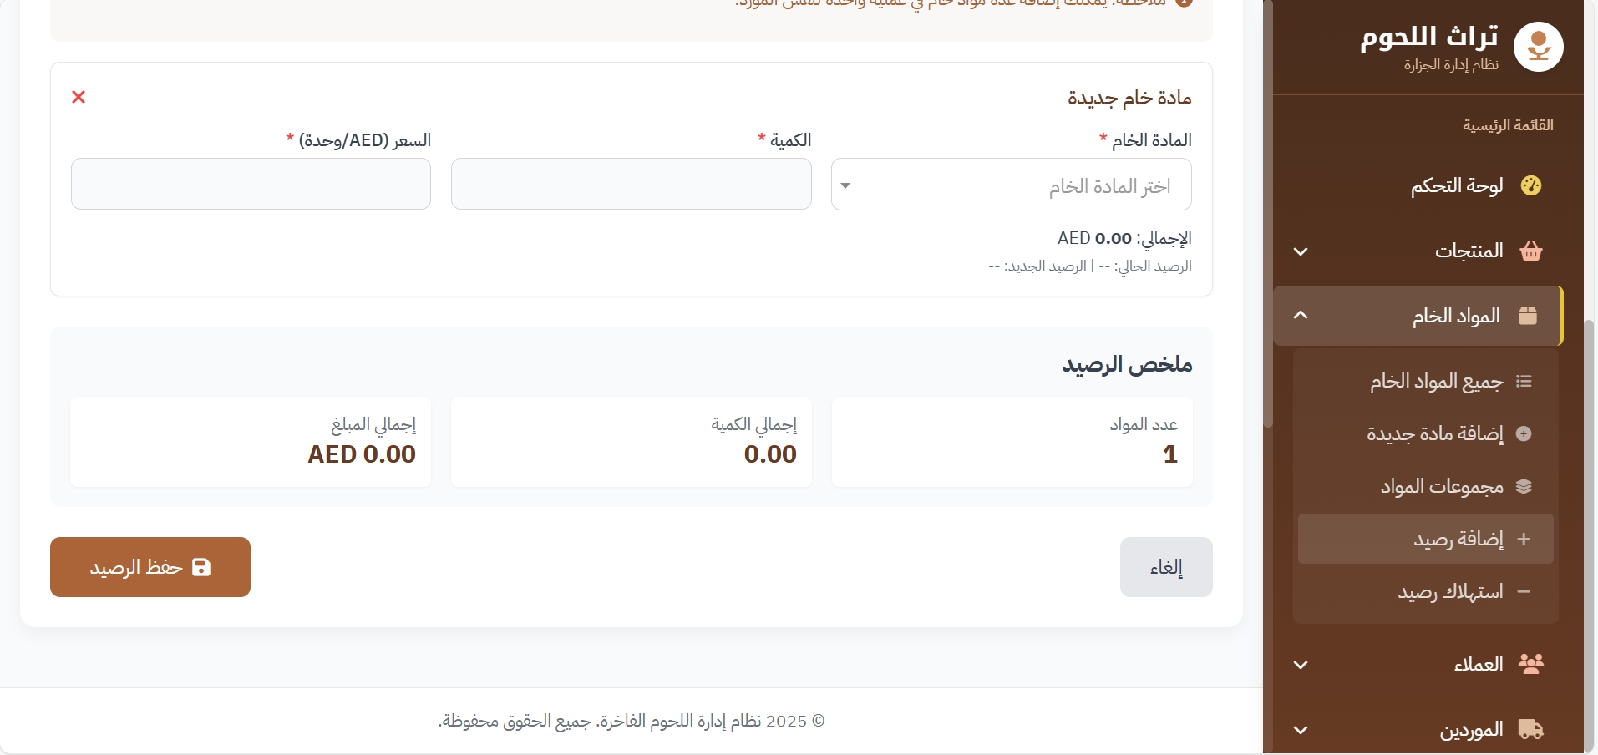Viewport: 1598px width, 755px height.
Task: Collapse the raw materials section chevron
Action: pos(1301,316)
